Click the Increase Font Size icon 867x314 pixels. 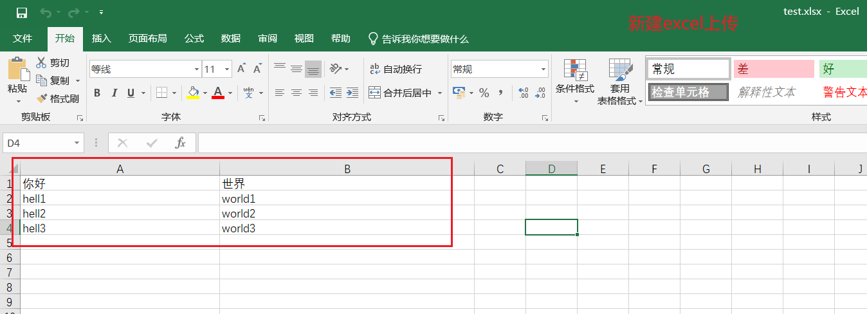[241, 69]
